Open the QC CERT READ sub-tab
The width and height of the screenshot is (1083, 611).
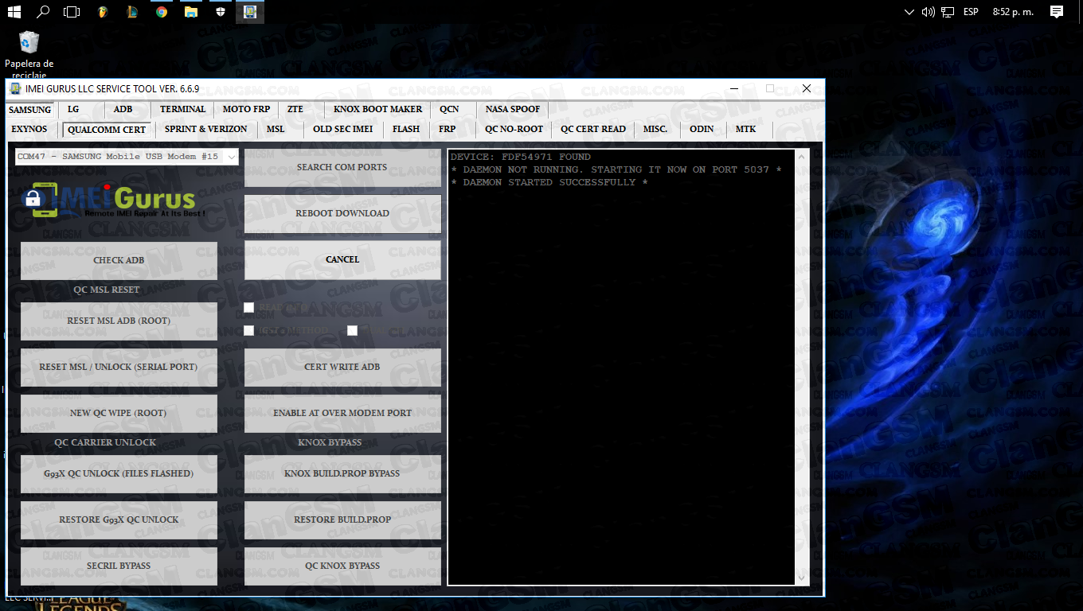point(593,129)
